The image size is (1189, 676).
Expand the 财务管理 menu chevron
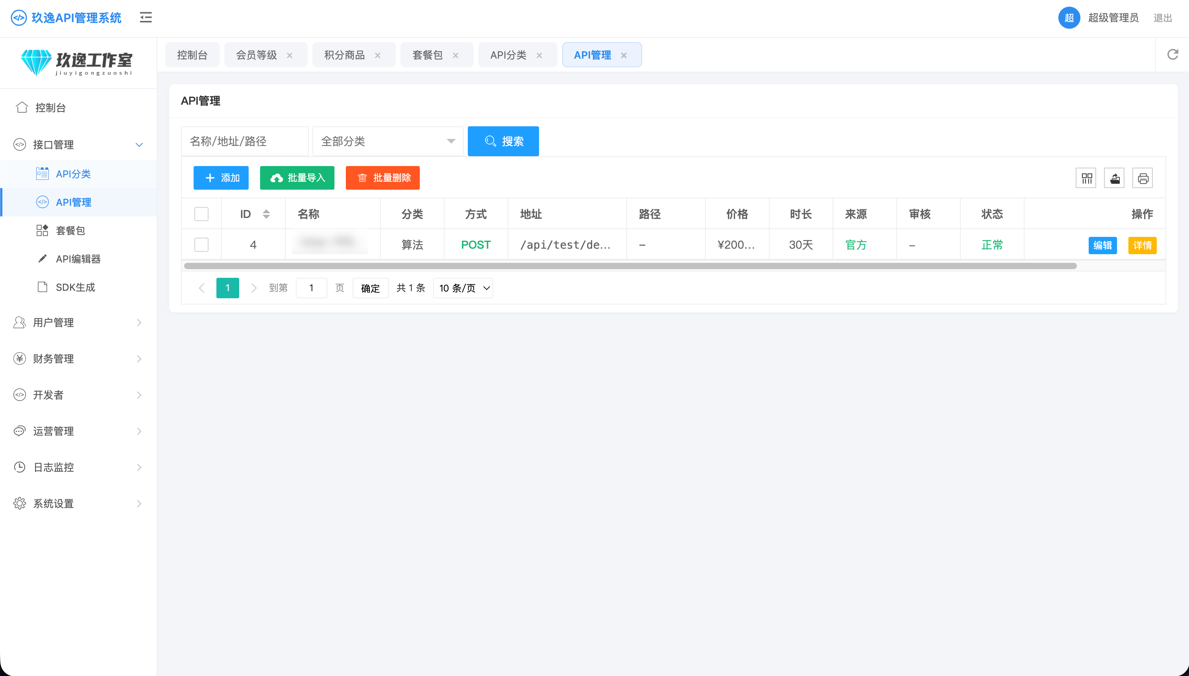139,358
